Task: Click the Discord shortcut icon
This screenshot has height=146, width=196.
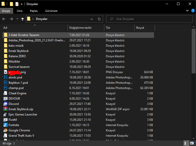Action: coord(6,104)
